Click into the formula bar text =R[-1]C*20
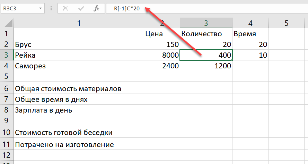This screenshot has width=308, height=164. tap(125, 8)
